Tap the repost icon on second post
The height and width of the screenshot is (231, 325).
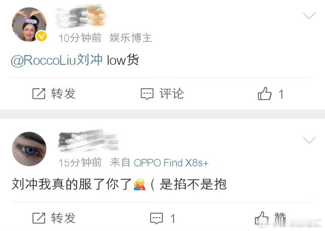(x=39, y=218)
